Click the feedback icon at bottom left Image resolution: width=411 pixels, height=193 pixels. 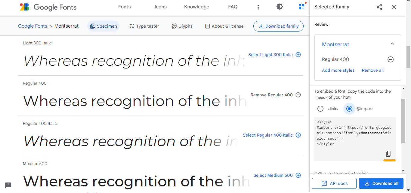pyautogui.click(x=8, y=185)
